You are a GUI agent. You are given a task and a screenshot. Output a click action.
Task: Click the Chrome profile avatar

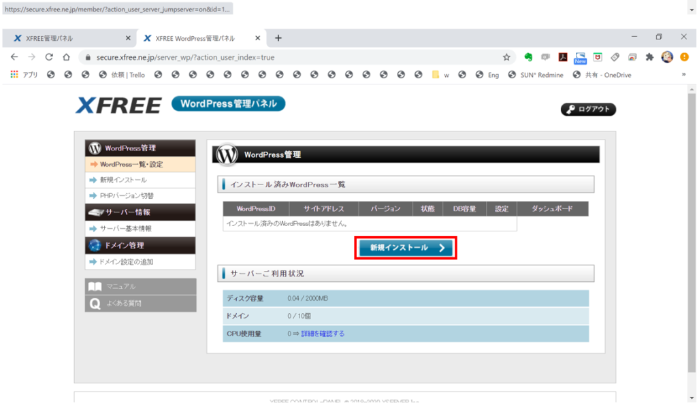click(667, 58)
